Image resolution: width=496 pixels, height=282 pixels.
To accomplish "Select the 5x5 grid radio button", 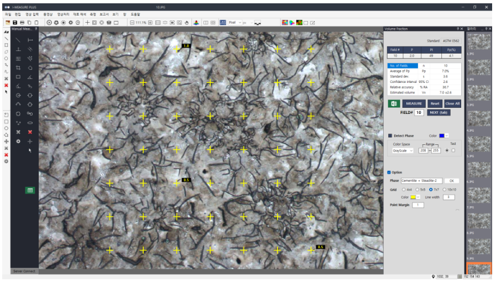I will pyautogui.click(x=417, y=190).
